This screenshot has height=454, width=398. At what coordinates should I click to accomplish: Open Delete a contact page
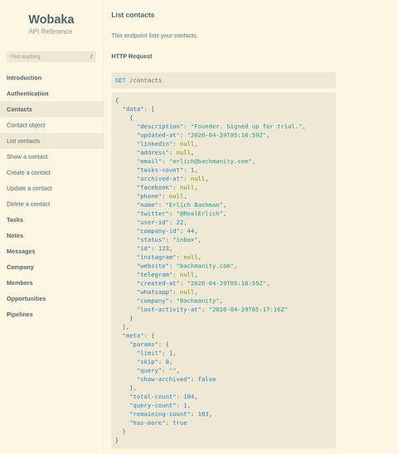coord(28,204)
